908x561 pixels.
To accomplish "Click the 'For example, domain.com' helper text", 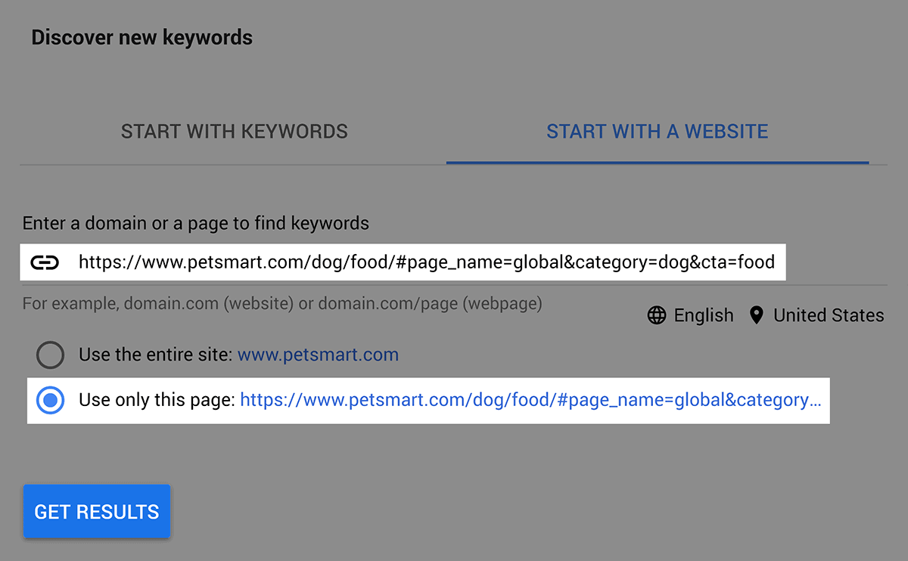I will (282, 304).
